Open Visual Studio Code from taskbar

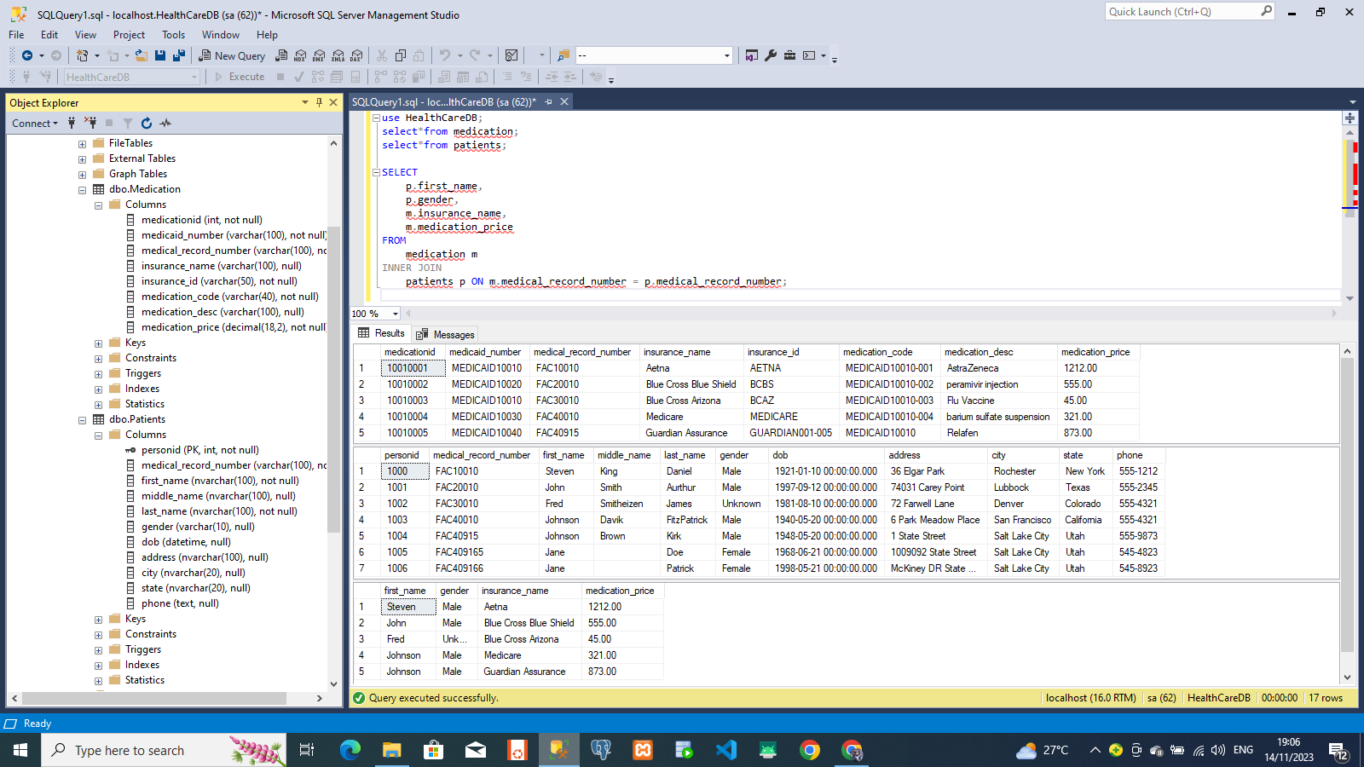point(726,750)
